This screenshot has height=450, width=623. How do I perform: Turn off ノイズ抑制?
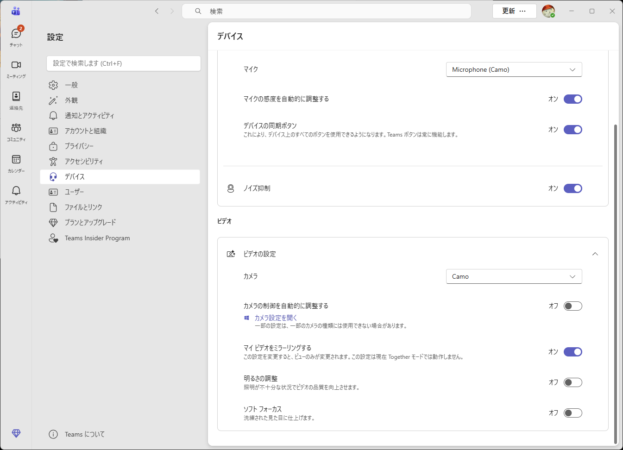573,188
